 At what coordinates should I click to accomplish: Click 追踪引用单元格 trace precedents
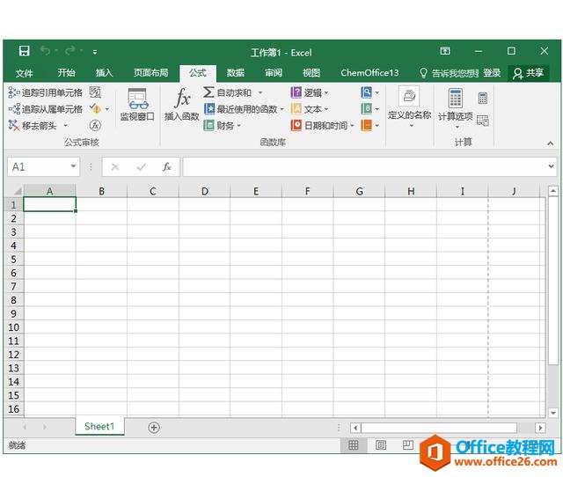point(45,92)
